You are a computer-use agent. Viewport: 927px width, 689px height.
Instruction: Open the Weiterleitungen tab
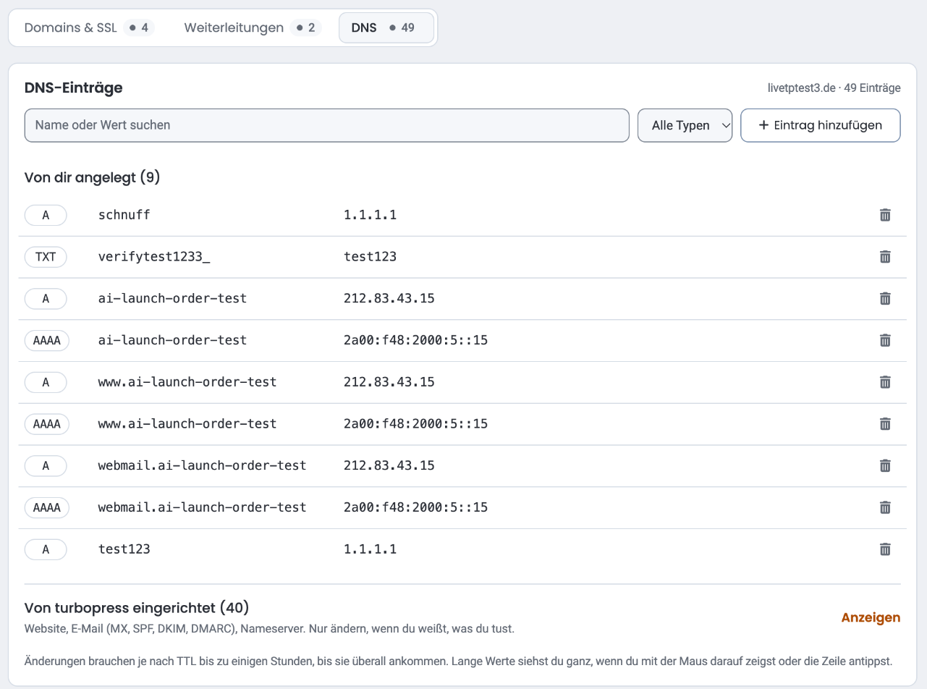click(252, 28)
